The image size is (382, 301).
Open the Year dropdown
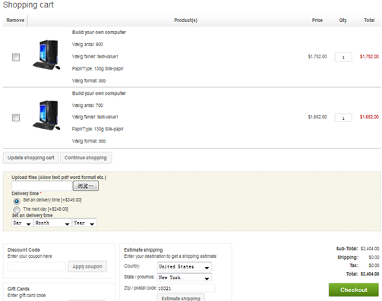pos(84,223)
